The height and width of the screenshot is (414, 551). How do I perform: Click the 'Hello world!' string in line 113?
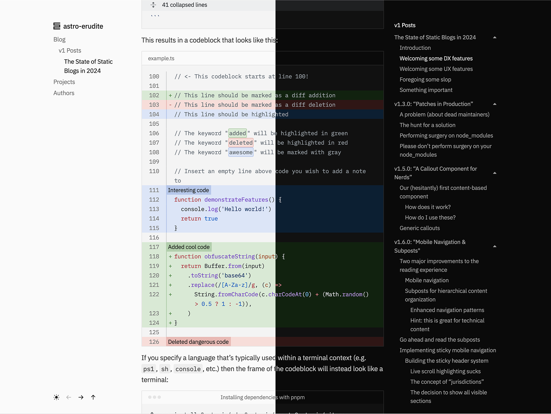(x=245, y=209)
